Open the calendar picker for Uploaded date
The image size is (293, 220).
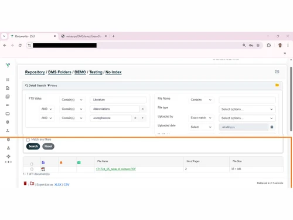[x=272, y=127]
